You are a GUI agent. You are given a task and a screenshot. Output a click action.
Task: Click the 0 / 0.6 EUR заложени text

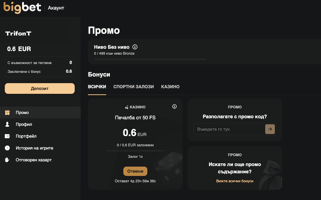[135, 145]
